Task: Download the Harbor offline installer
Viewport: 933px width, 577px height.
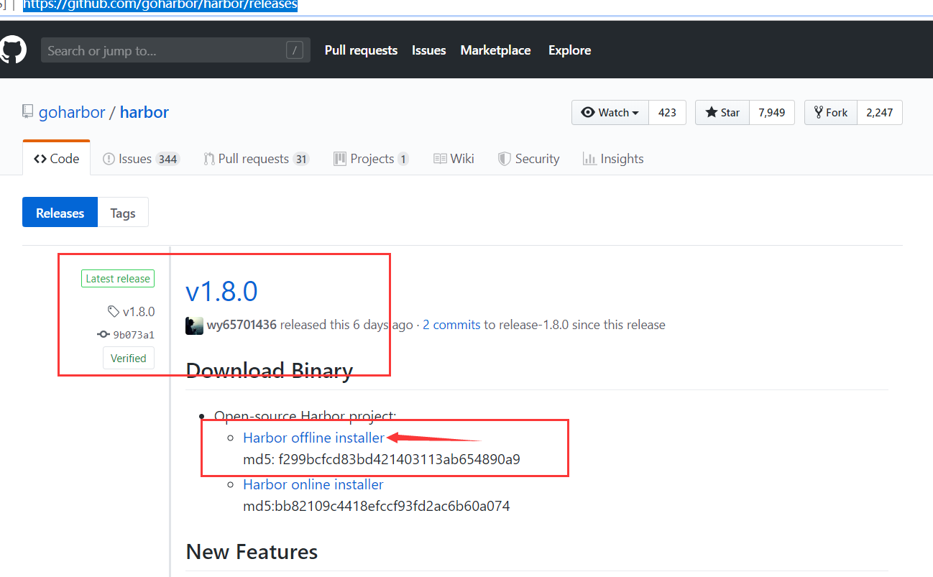Action: click(313, 438)
